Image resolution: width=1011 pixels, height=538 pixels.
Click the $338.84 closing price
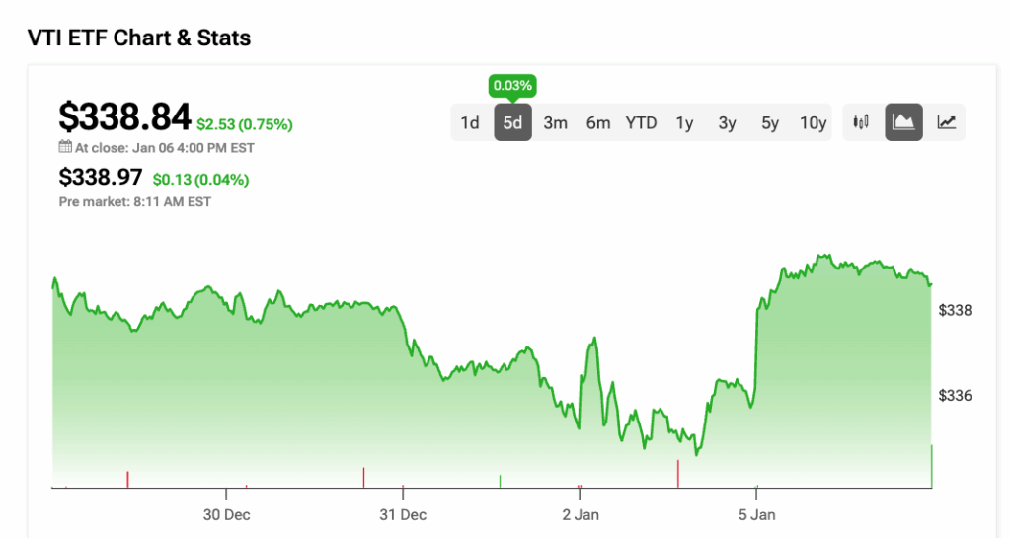point(124,117)
